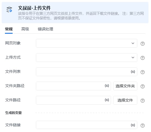Insert variable in 文件路径 field
Image resolution: width=151 pixels, height=132 pixels.
[x=107, y=100]
